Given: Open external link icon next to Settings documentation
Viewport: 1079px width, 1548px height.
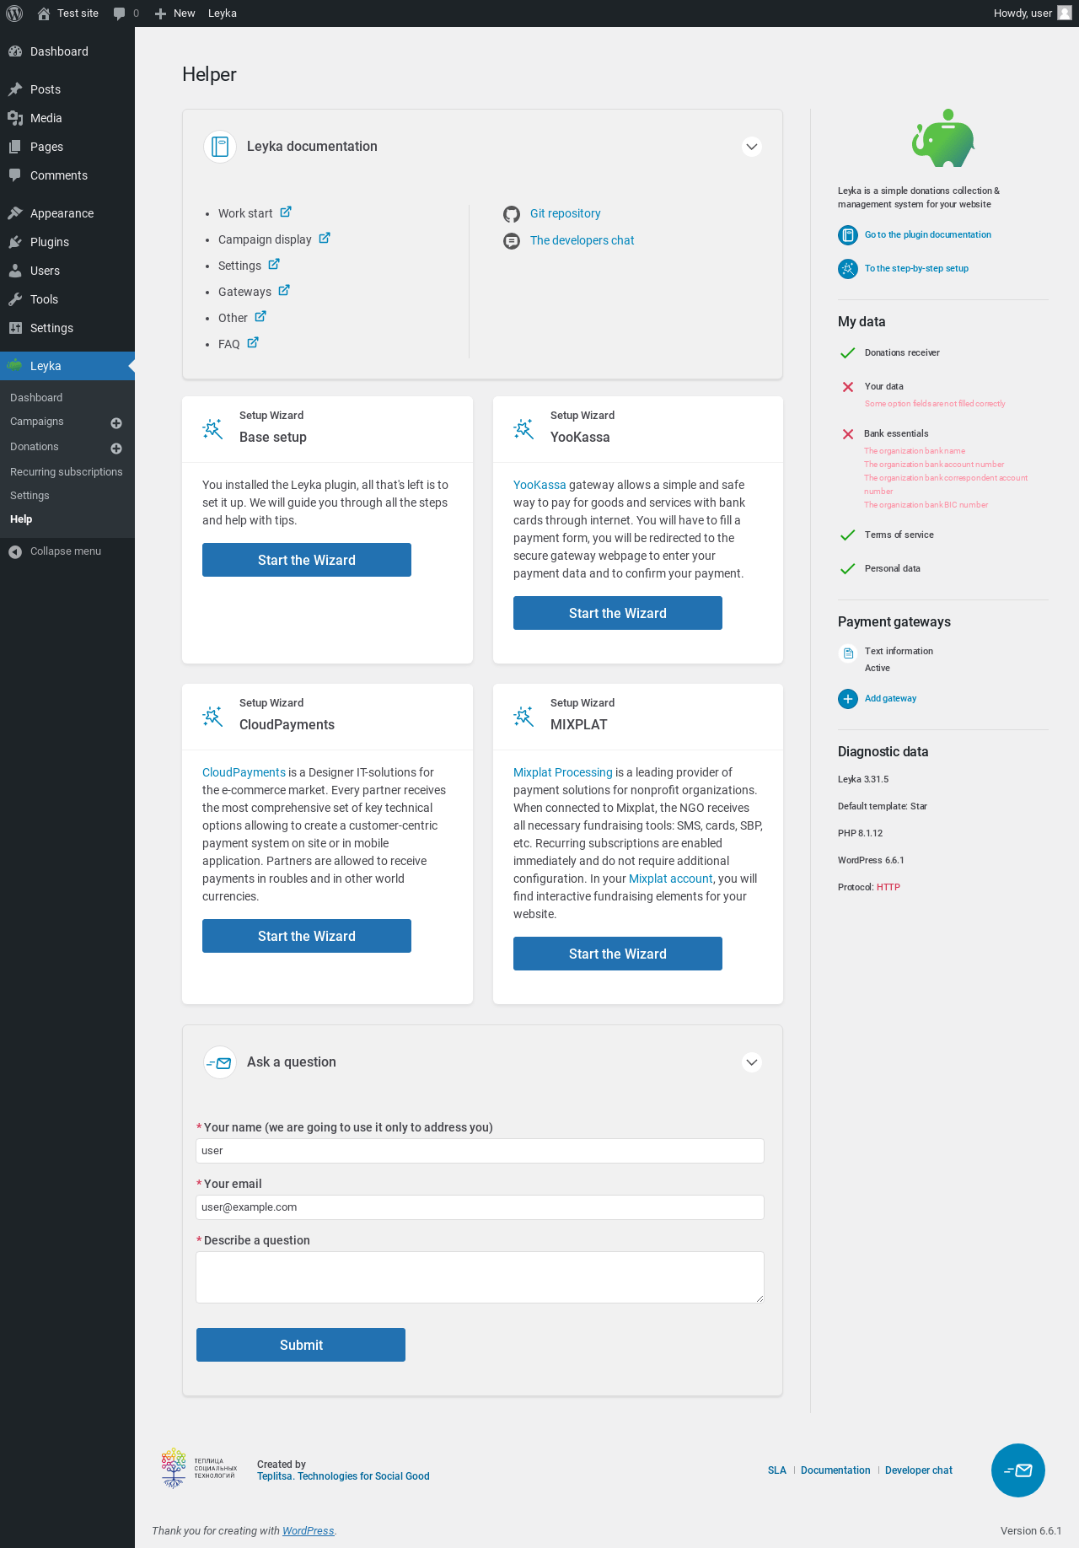Looking at the screenshot, I should (274, 265).
